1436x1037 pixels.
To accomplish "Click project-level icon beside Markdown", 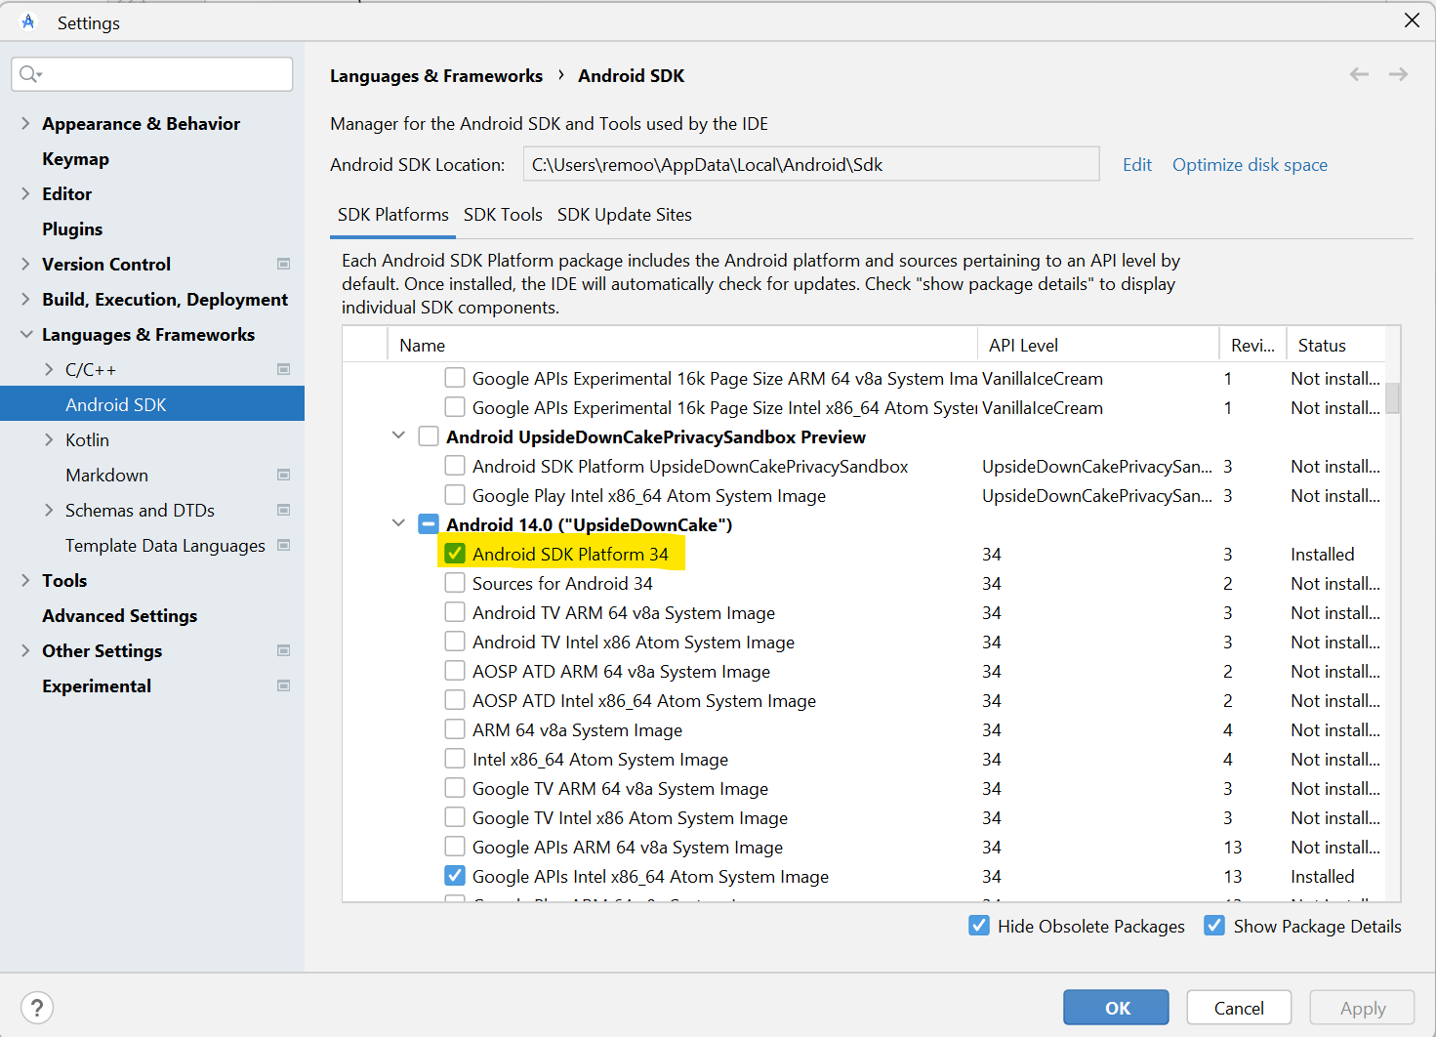I will [284, 475].
